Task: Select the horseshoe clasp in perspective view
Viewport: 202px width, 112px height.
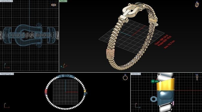Action: [131, 11]
